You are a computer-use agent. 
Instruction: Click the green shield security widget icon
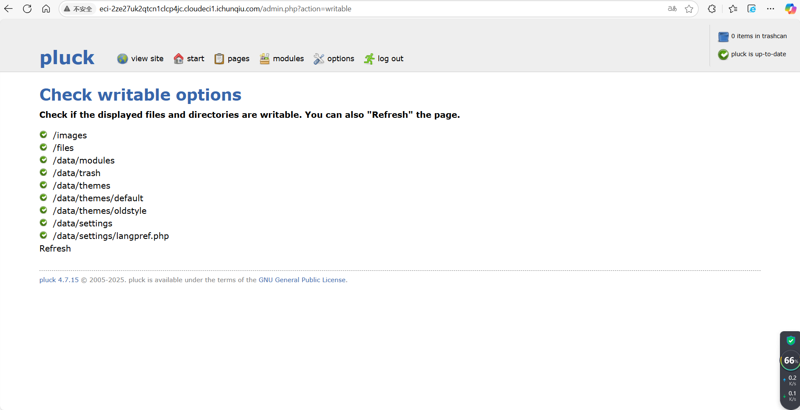791,340
